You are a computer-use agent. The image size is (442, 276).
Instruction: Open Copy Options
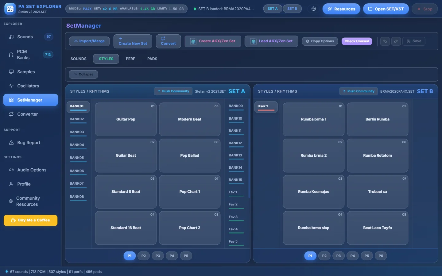(x=320, y=41)
